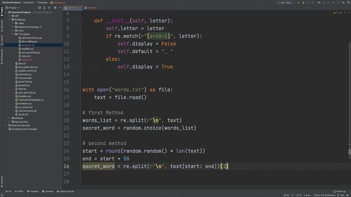This screenshot has height=197, width=351.
Task: Click the hangman.py breadcrumb in the navigation bar
Action: tap(58, 2)
